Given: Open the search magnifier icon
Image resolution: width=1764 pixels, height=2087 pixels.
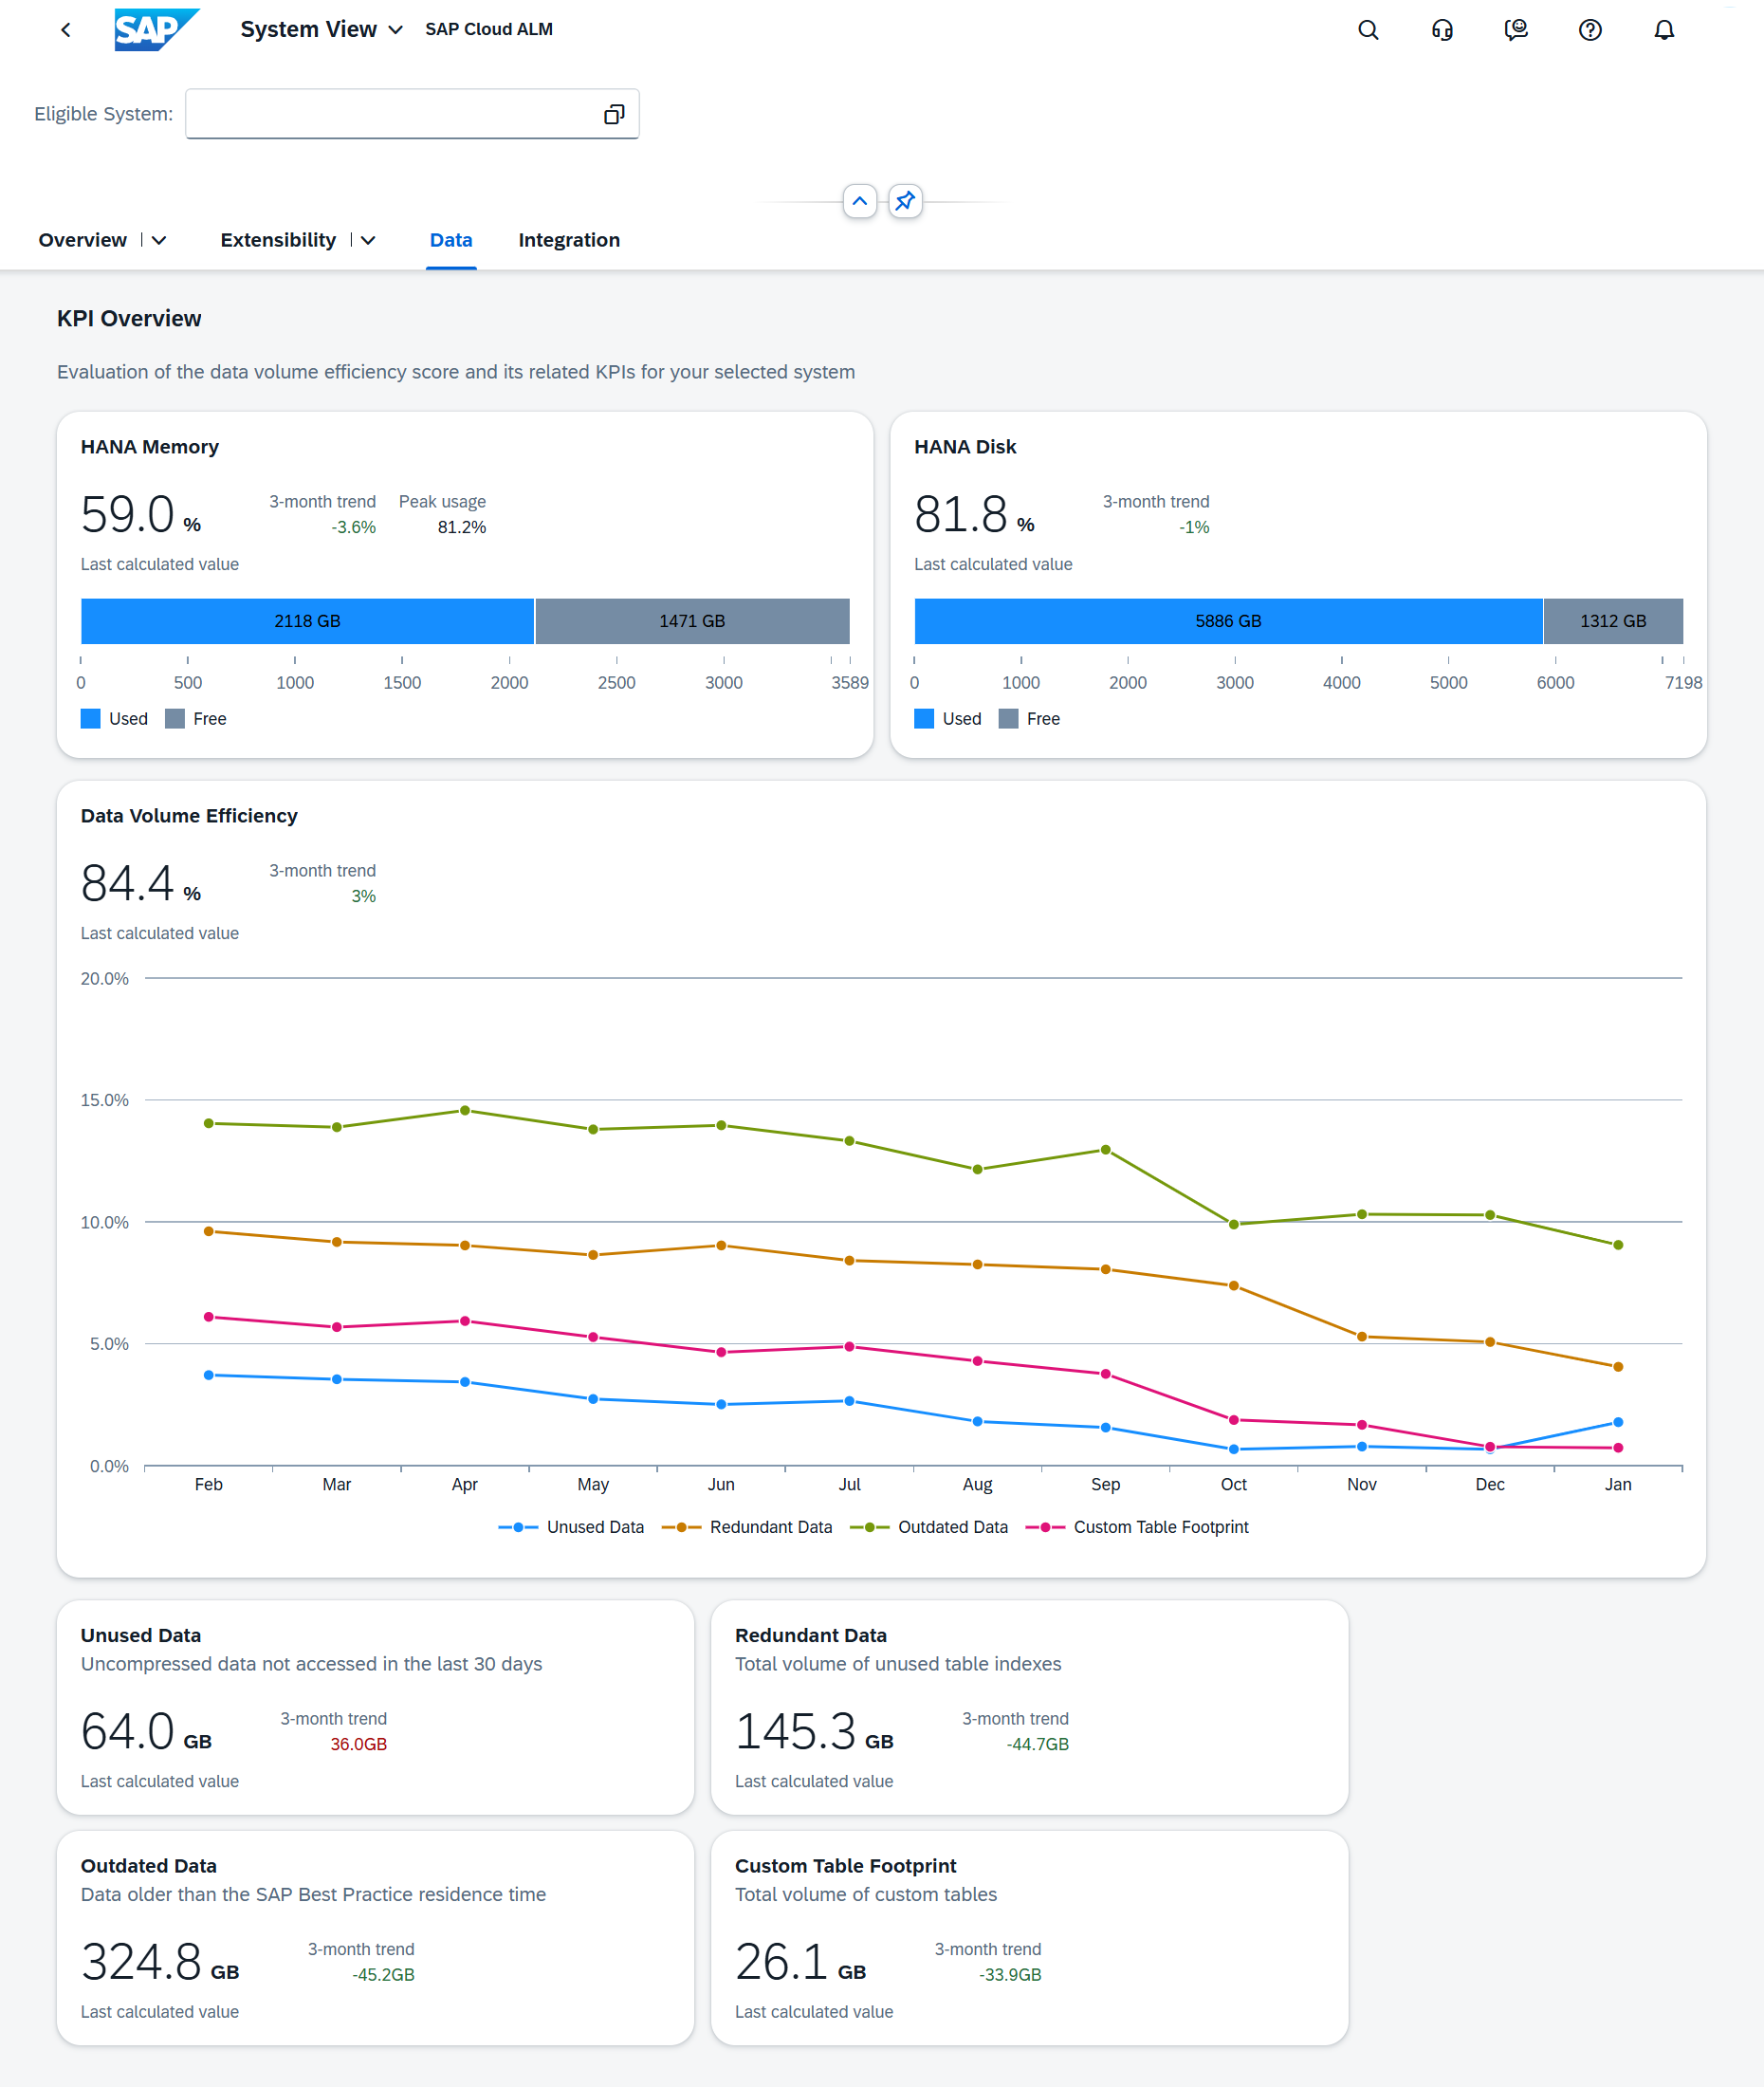Looking at the screenshot, I should pos(1367,30).
